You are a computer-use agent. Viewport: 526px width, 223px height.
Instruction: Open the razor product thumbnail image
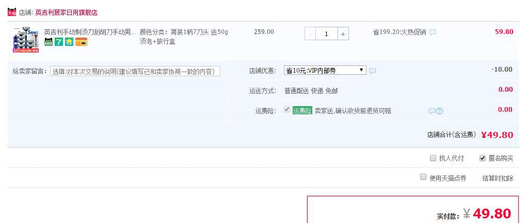(x=26, y=39)
